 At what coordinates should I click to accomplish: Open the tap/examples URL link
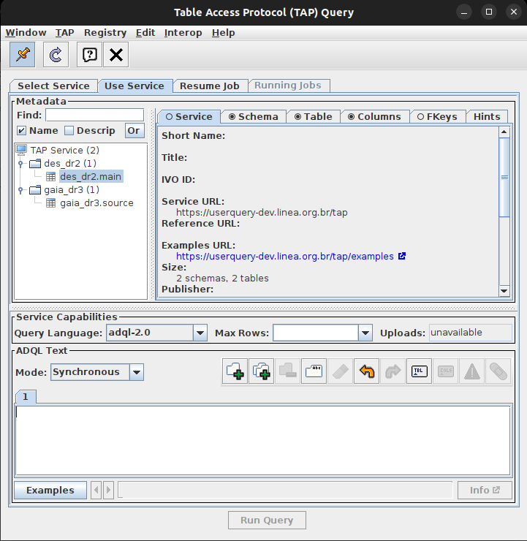click(x=284, y=257)
